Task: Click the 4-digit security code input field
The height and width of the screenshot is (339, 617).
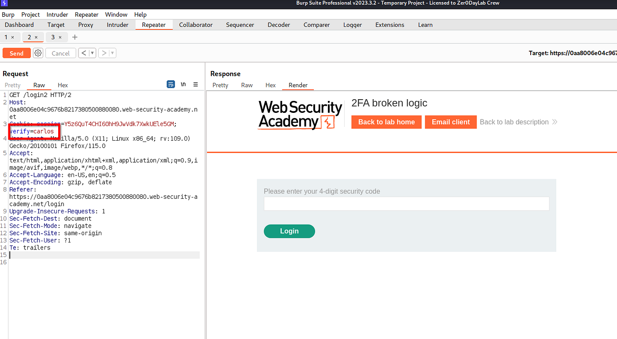Action: [406, 204]
